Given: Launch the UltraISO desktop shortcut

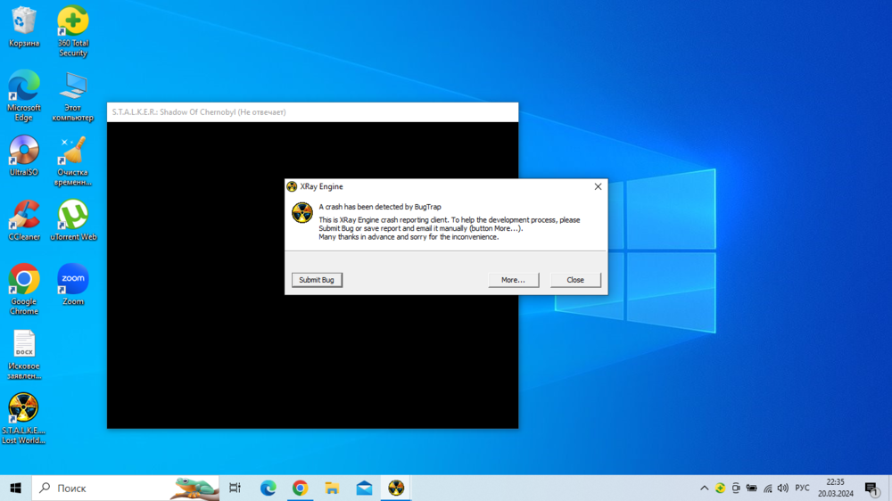Looking at the screenshot, I should tap(24, 155).
